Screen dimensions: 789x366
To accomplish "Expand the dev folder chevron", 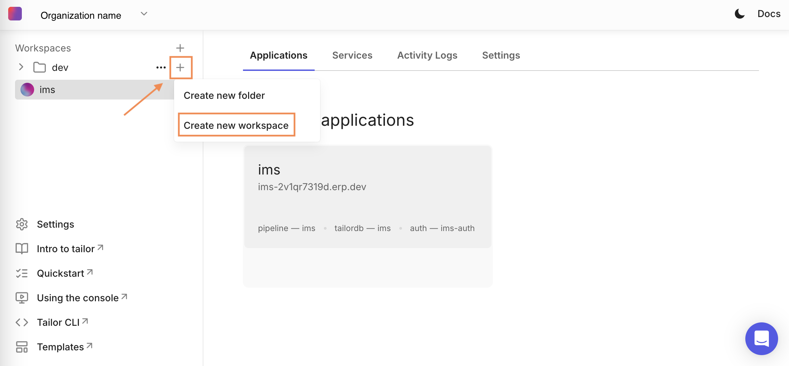I will (x=21, y=67).
